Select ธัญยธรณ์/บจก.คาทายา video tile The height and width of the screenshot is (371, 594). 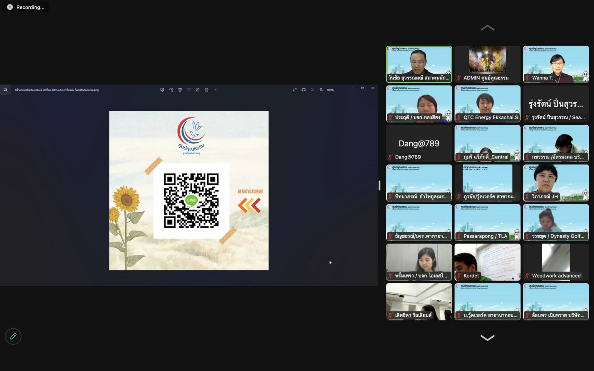coord(419,222)
